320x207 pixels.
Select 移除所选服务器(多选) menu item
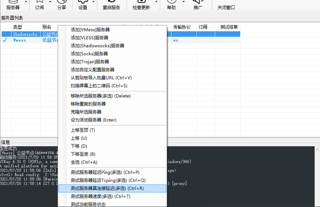(112, 96)
